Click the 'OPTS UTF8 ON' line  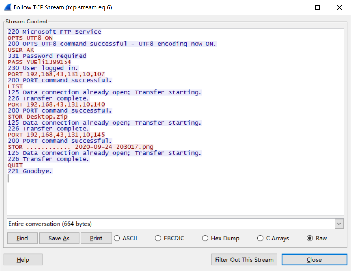tap(30, 38)
